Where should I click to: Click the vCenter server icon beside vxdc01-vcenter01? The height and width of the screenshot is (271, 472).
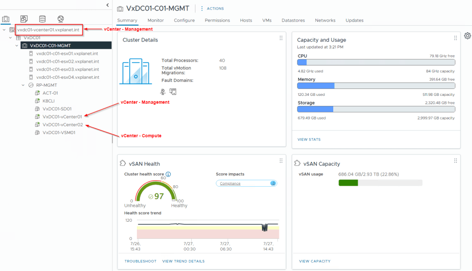point(12,30)
